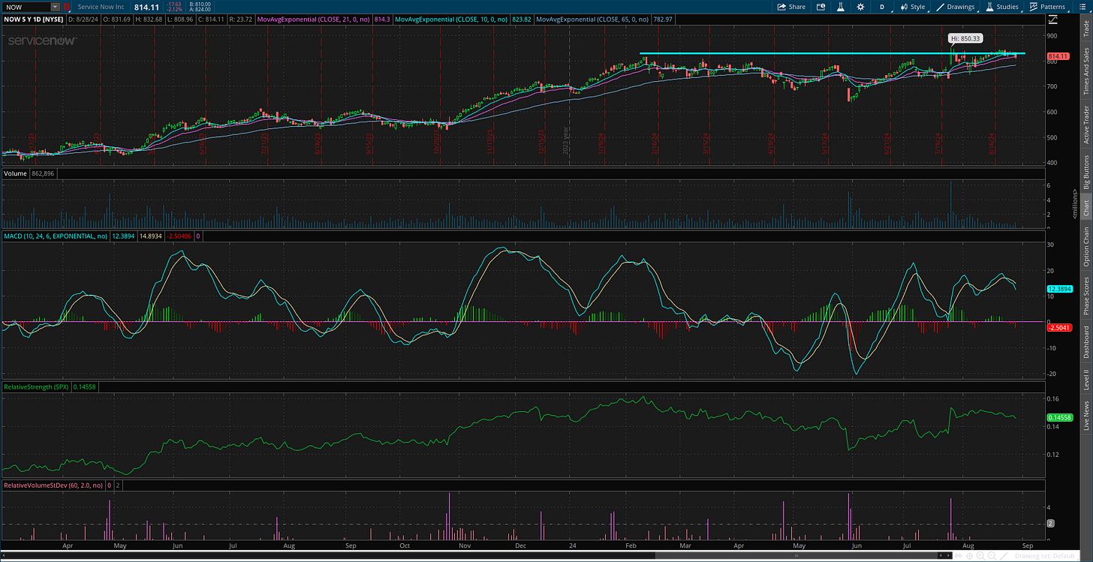The width and height of the screenshot is (1093, 562).
Task: Click the Edit studies flask icon beside the gear
Action: [x=840, y=7]
